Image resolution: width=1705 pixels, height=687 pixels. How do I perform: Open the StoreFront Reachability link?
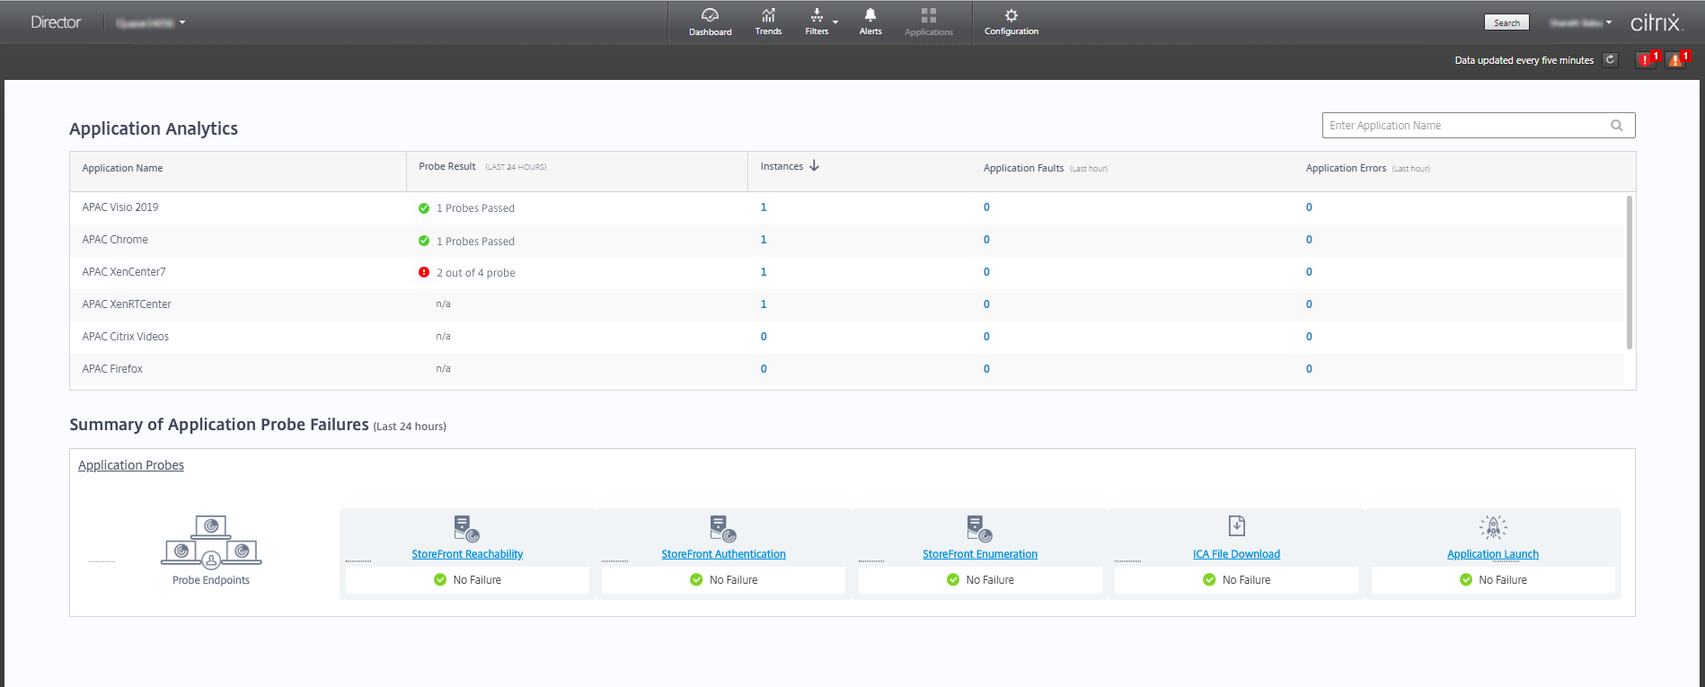(x=467, y=554)
